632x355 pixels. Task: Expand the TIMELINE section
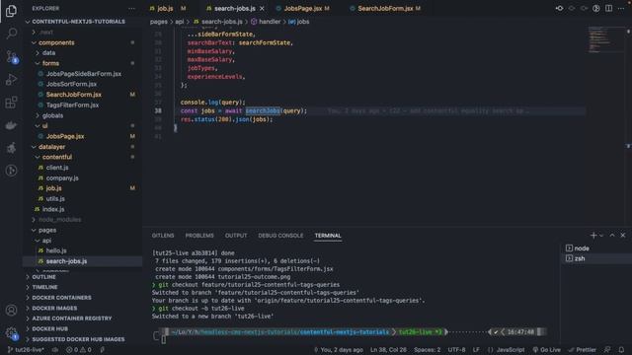click(44, 287)
